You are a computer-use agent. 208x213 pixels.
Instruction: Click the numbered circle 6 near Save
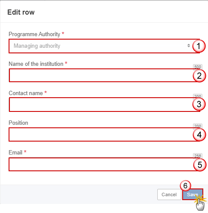(x=185, y=186)
